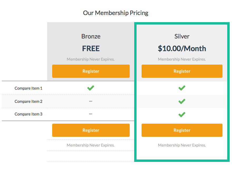Click the $10.00/Month price text
Image resolution: width=232 pixels, height=174 pixels.
point(182,49)
